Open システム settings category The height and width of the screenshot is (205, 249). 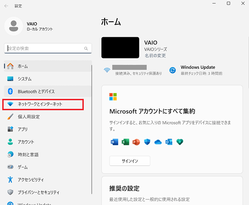48,79
